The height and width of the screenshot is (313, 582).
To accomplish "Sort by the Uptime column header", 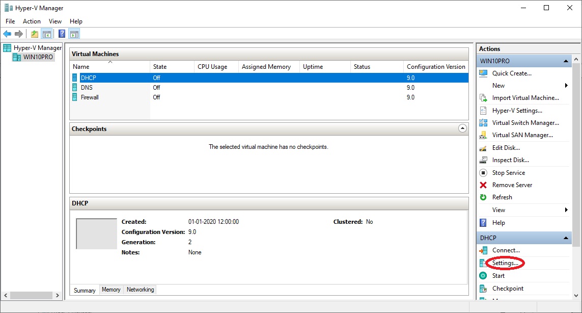I will tap(325, 67).
